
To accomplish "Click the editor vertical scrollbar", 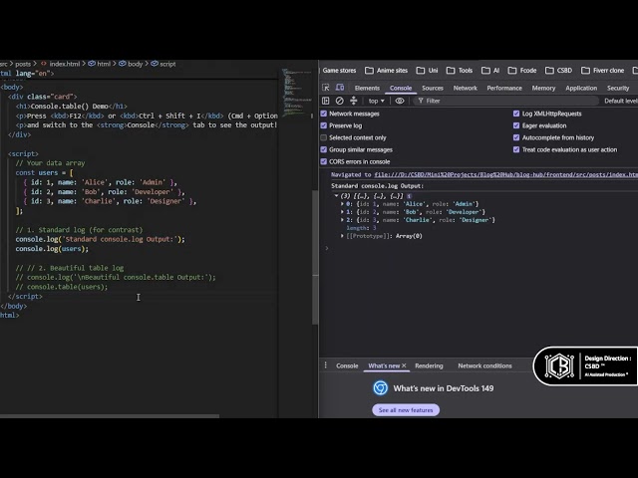I will pos(315,257).
